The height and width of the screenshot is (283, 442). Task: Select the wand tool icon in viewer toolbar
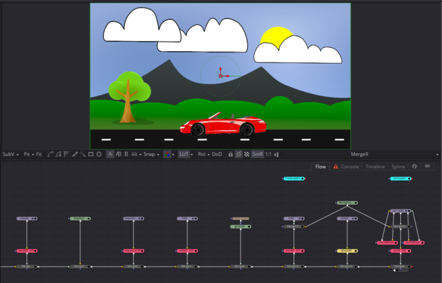(x=83, y=154)
